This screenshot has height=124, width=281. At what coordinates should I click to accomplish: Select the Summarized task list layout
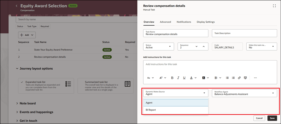[106, 86]
